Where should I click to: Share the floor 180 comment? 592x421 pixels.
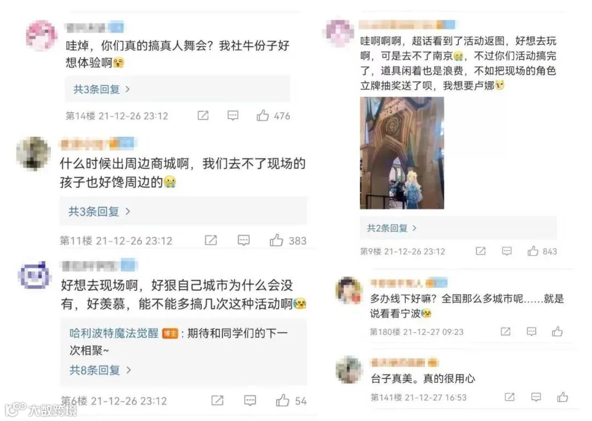[505, 332]
